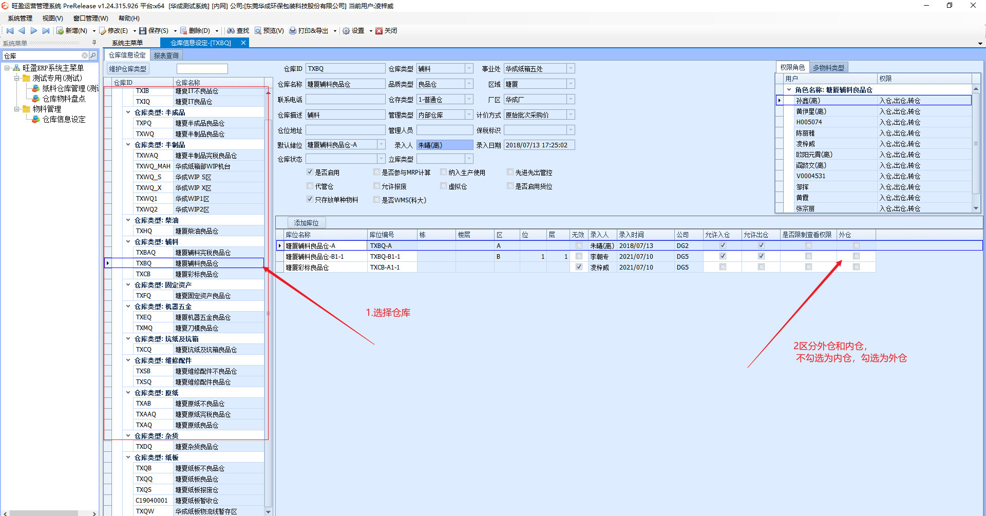
Task: Click the menu search magnifier icon
Action: (x=93, y=55)
